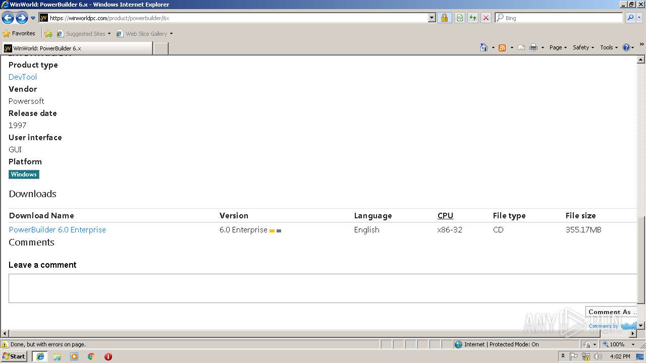Click the Refresh page icon
646x363 pixels.
coord(473,18)
